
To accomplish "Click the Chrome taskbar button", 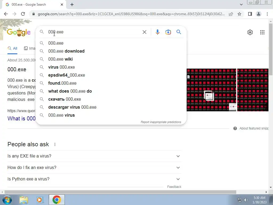I will pos(57,200).
